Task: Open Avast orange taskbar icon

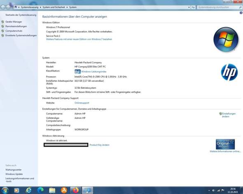Action: pos(64,190)
